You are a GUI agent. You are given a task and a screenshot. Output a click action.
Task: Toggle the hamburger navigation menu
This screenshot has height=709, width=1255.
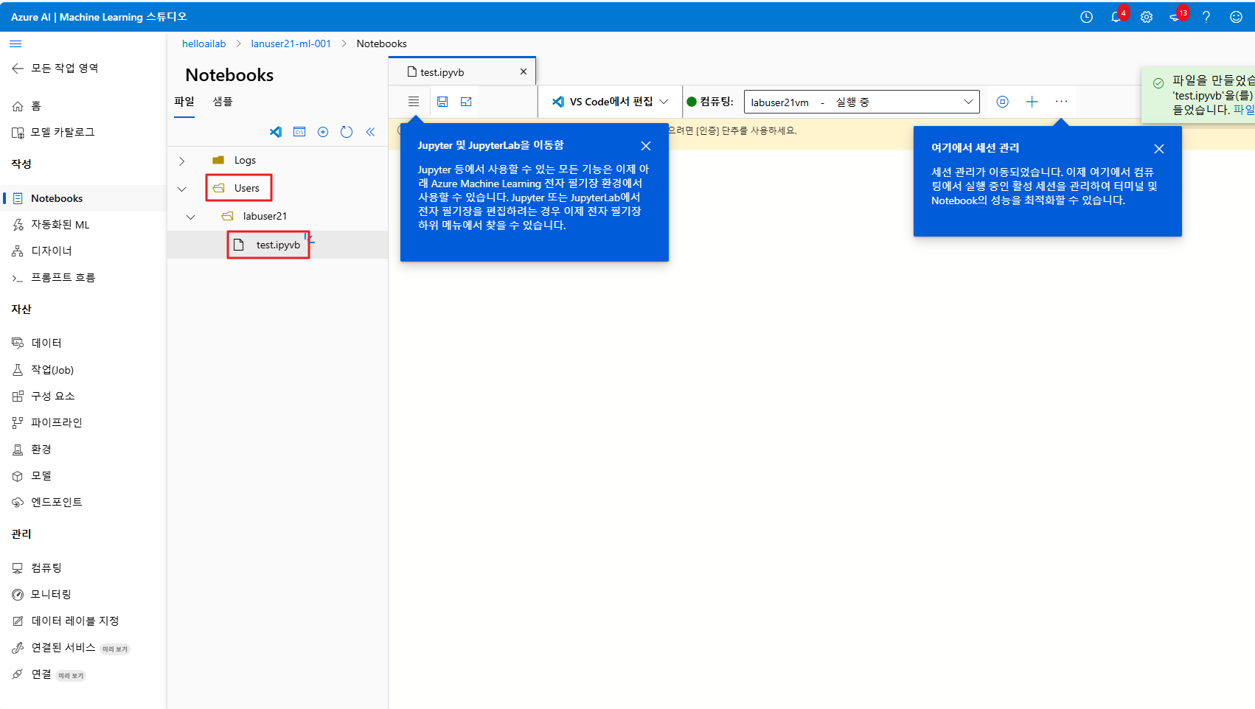click(x=15, y=43)
